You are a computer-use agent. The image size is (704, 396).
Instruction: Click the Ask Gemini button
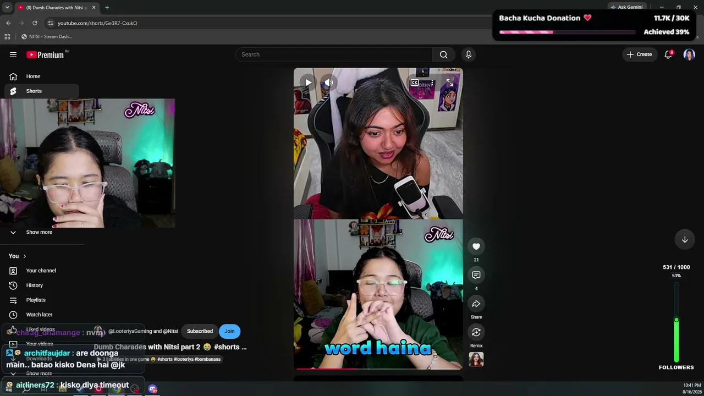coord(626,7)
